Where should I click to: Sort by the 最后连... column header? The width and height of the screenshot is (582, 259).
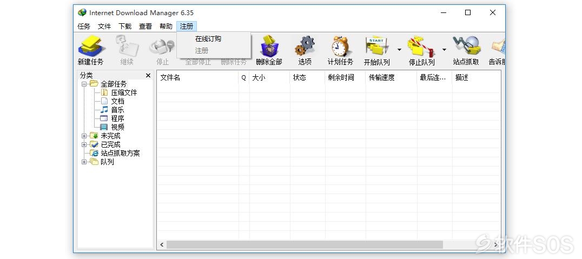[435, 77]
